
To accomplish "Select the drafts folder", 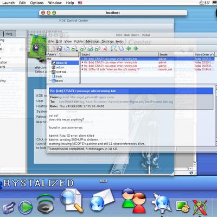I will [x=58, y=81].
